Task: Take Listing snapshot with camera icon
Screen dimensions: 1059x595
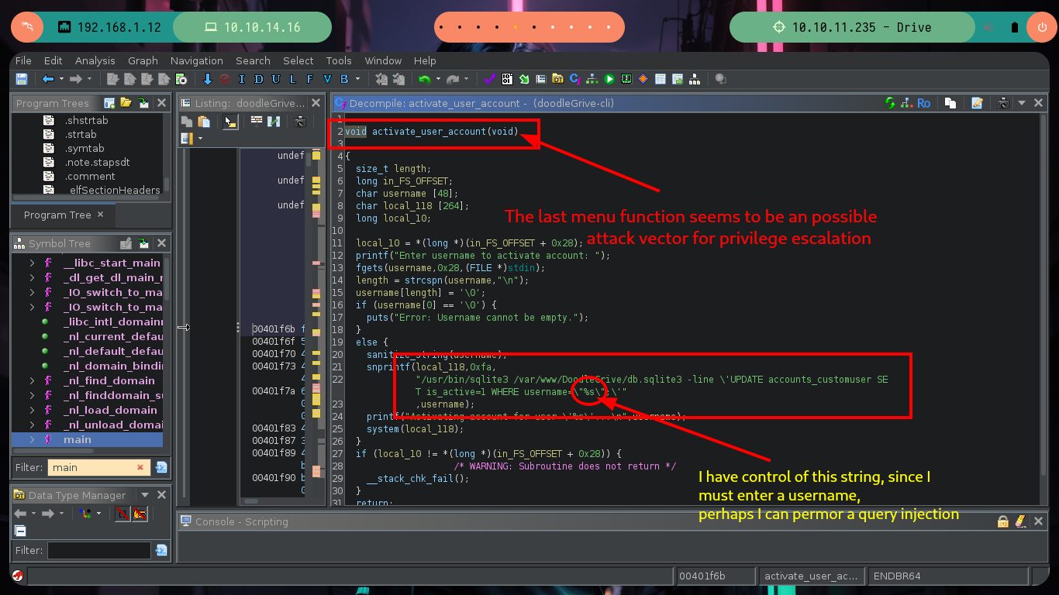Action: click(x=300, y=122)
